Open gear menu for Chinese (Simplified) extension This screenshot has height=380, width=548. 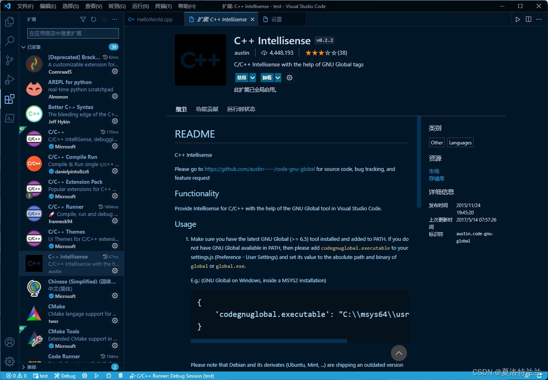115,296
